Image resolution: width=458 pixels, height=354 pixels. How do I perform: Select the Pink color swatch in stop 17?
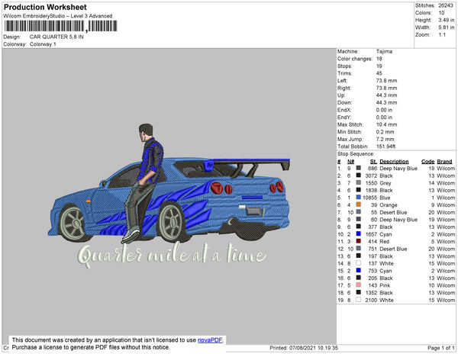point(358,283)
